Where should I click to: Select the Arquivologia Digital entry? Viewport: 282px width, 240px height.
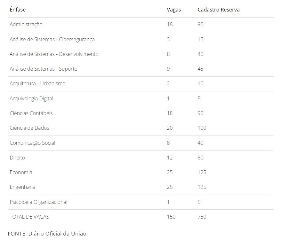click(31, 98)
